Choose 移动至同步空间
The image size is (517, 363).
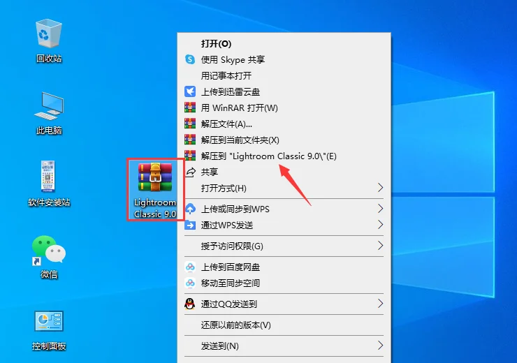point(284,283)
